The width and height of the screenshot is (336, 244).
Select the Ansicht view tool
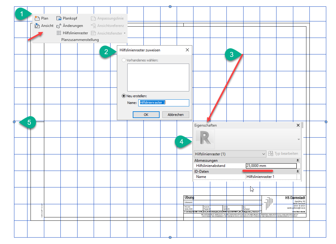38,26
